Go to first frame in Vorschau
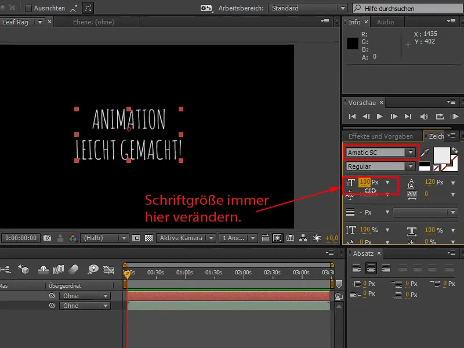Screen dimensions: 464x348 tap(352, 117)
